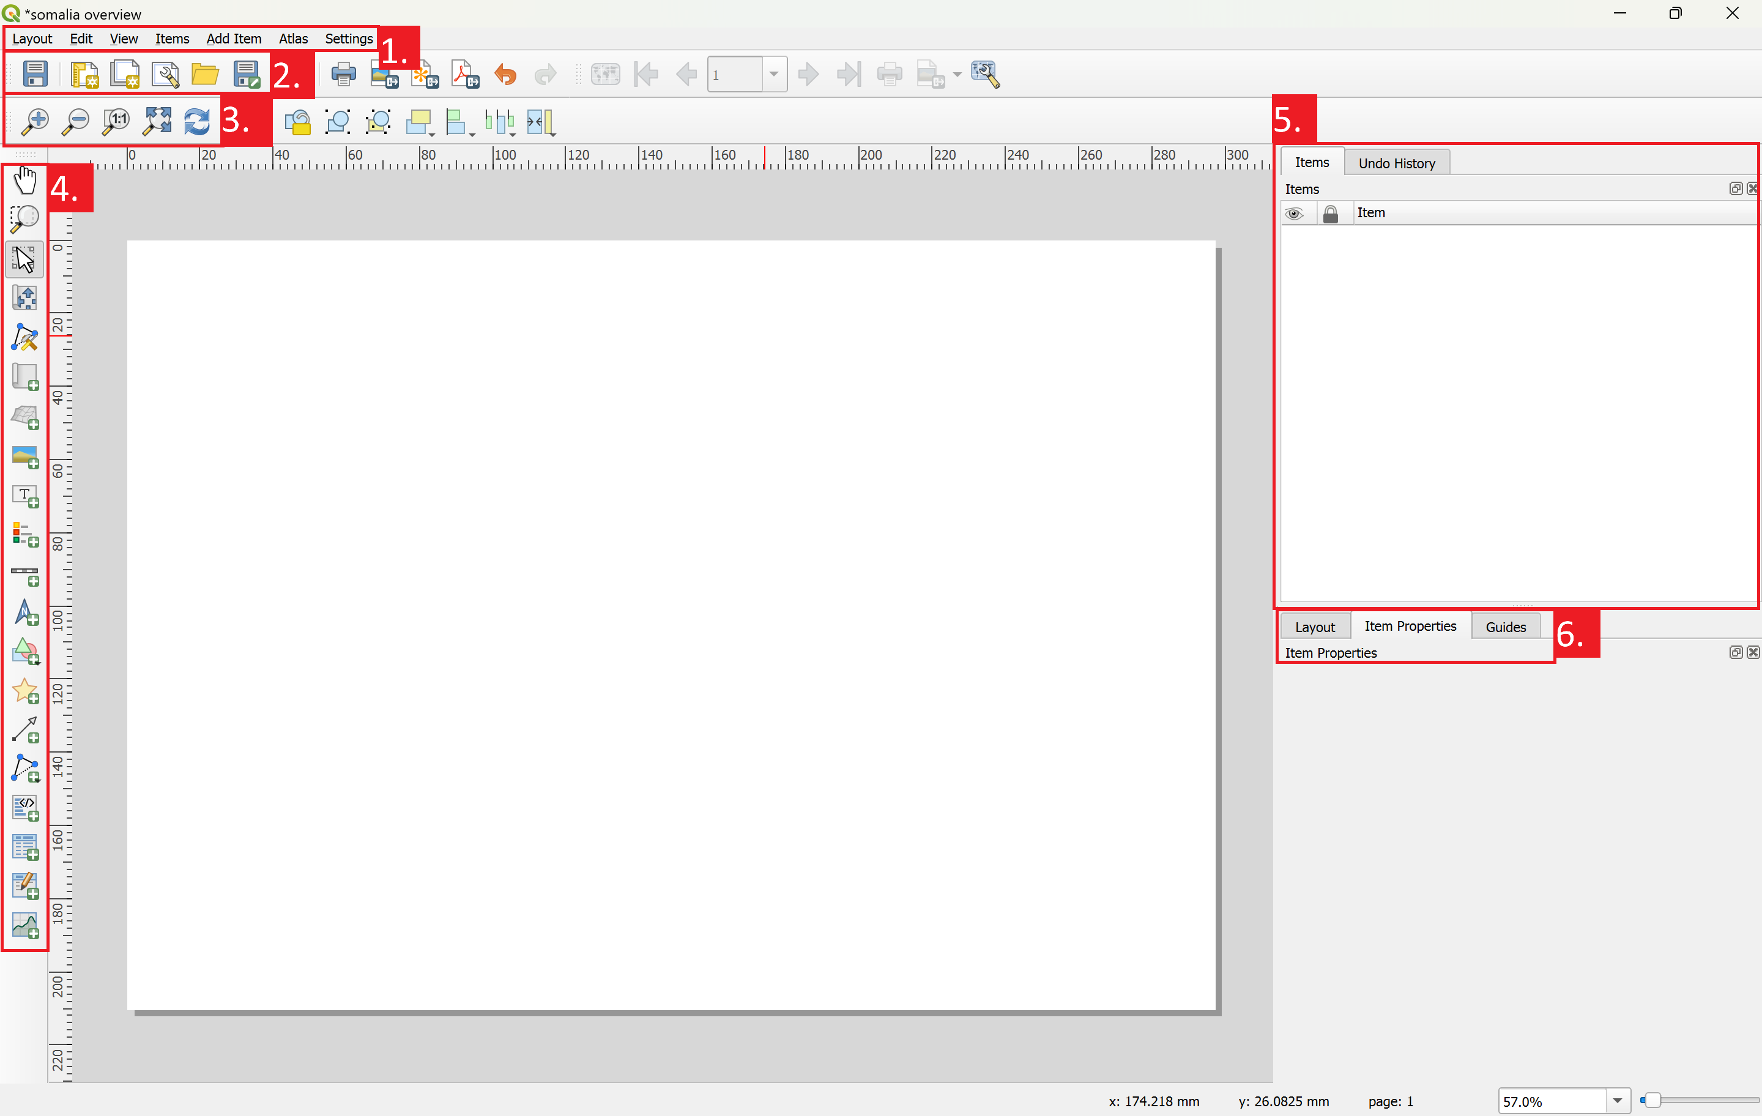Open the Items menu
The image size is (1762, 1116).
pos(171,37)
